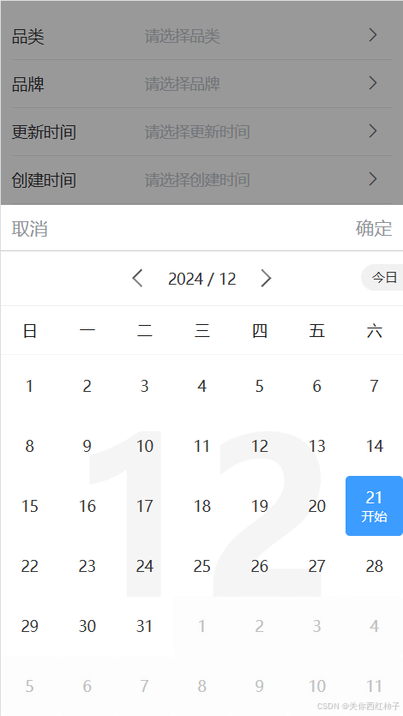403x716 pixels.
Task: Click 取消 to dismiss calendar
Action: click(30, 228)
